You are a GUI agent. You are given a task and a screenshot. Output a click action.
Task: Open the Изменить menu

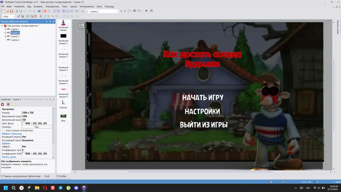pos(19,6)
